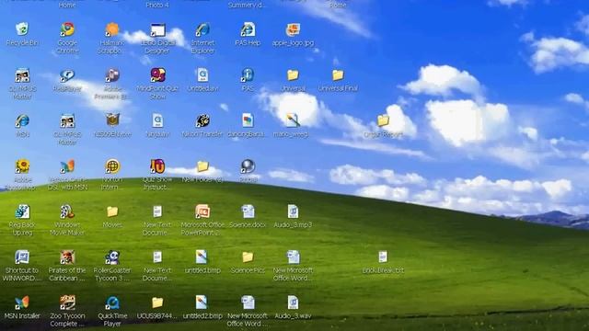Screen dimensions: 589x331
Task: Open the Universal folder
Action: [x=293, y=75]
